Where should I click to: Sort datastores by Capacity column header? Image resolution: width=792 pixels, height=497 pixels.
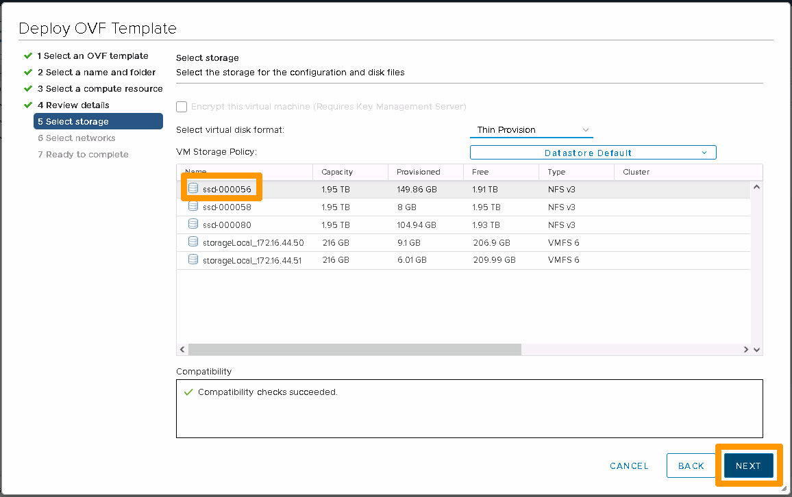point(337,172)
